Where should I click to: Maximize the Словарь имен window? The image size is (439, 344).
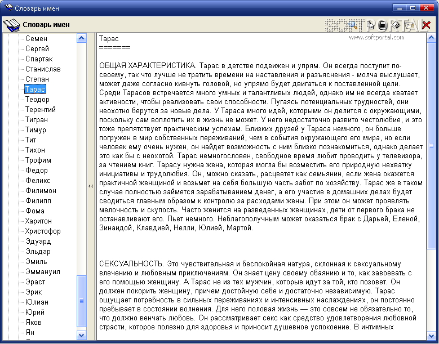tap(413, 8)
